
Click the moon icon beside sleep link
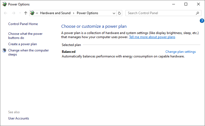point(4,50)
